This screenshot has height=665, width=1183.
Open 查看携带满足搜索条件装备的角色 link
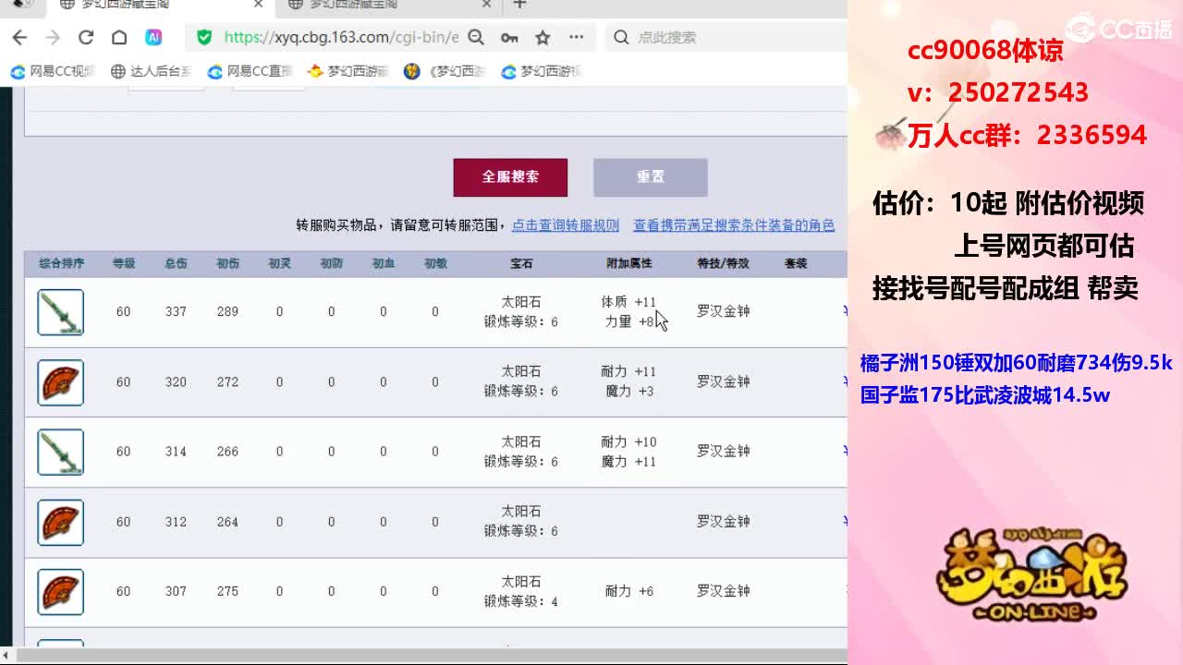[x=733, y=225]
